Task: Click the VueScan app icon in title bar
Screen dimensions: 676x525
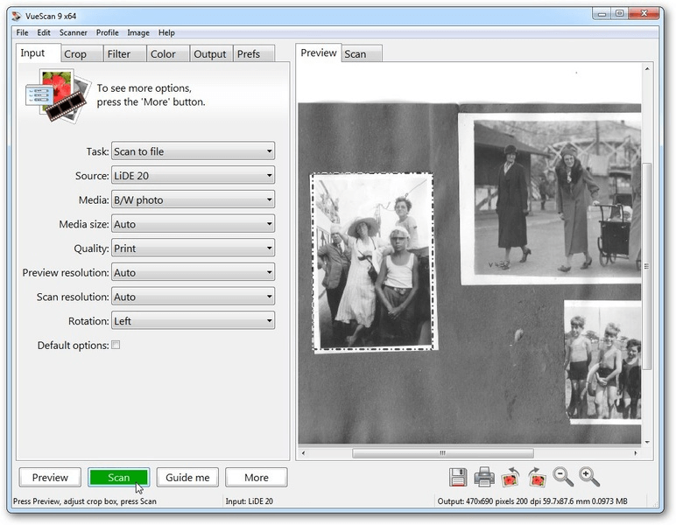Action: pyautogui.click(x=16, y=14)
